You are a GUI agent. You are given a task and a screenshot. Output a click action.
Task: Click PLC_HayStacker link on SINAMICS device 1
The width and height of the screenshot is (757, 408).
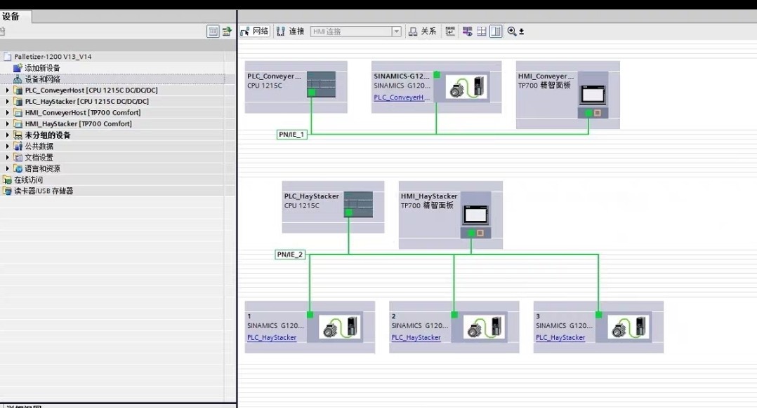point(272,338)
